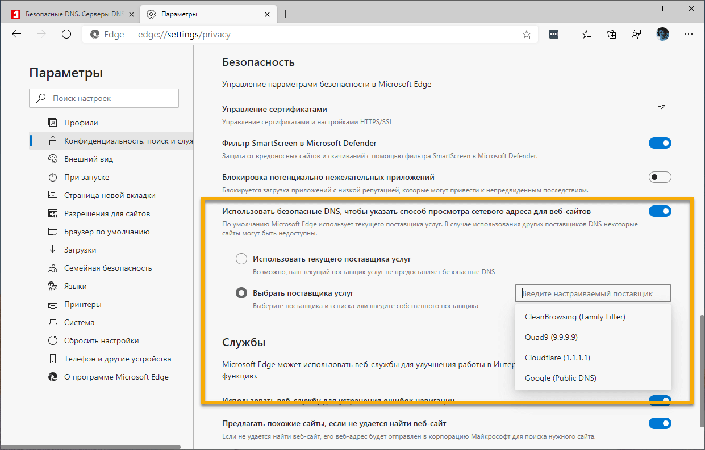Reload the page with refresh icon

[x=66, y=34]
